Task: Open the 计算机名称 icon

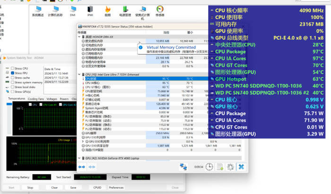Action: pos(55,11)
